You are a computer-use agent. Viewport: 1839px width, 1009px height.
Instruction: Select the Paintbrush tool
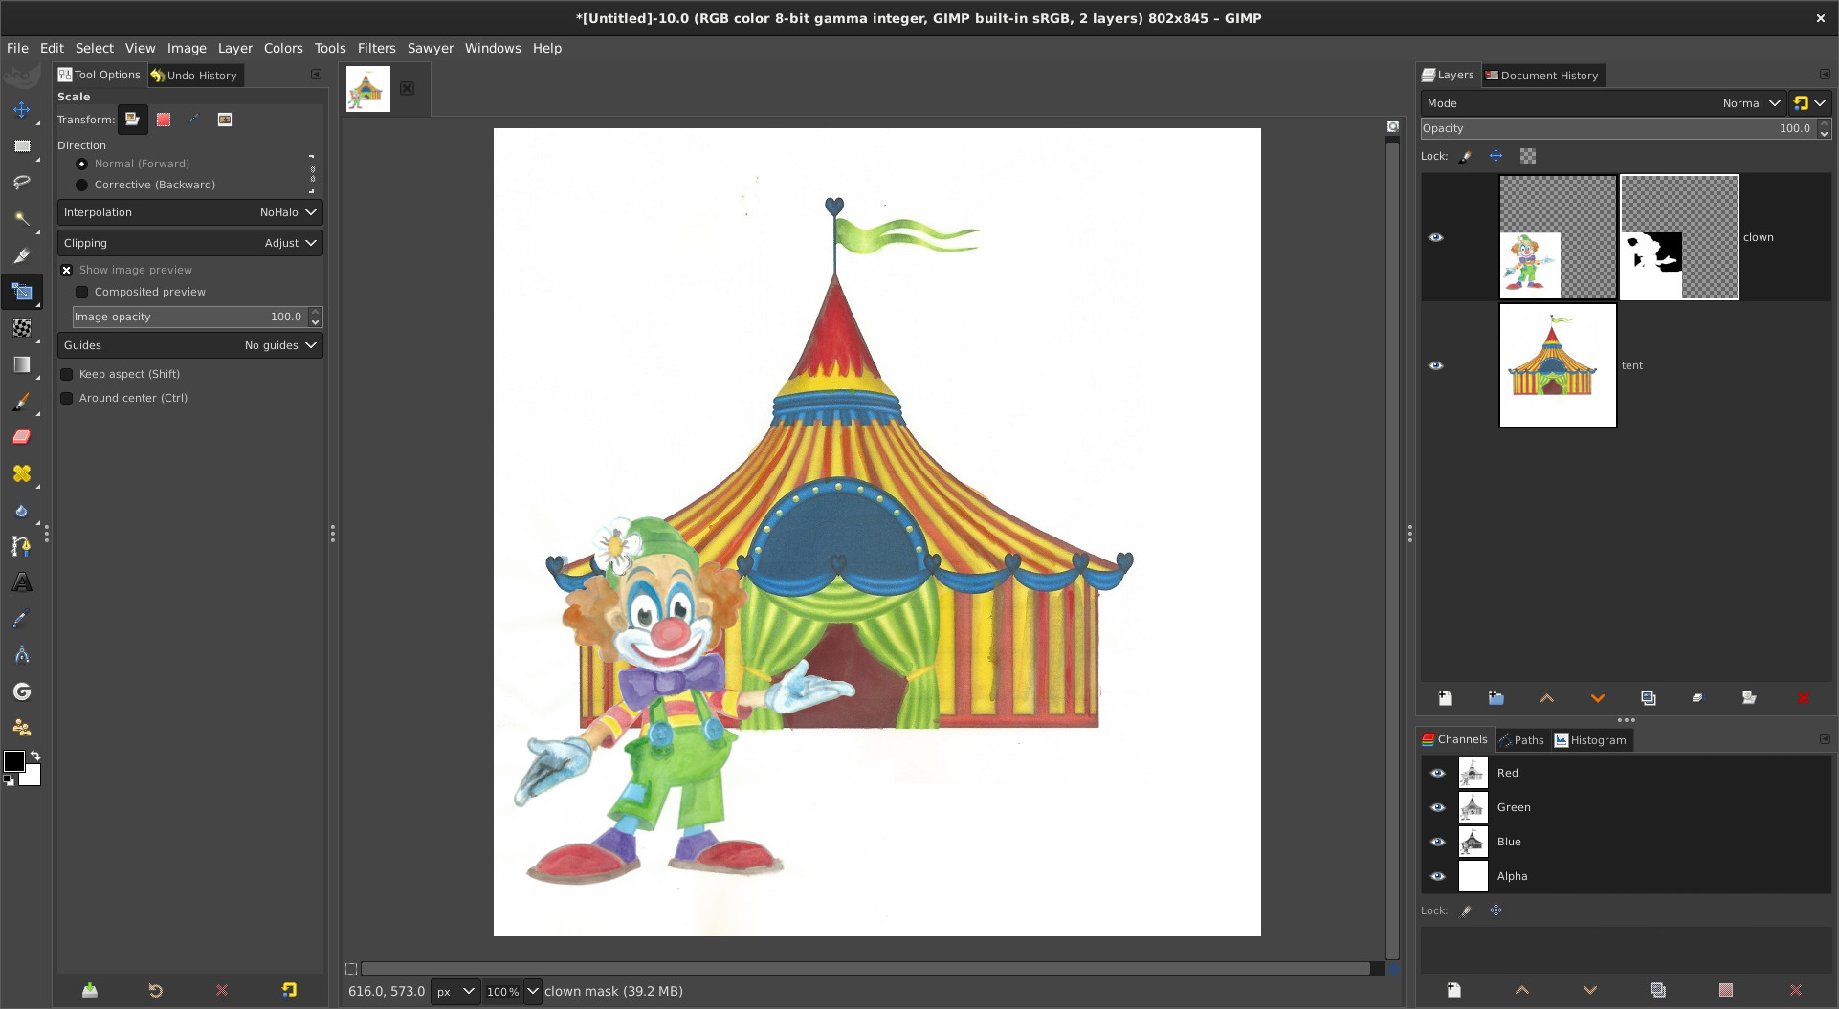pyautogui.click(x=21, y=402)
